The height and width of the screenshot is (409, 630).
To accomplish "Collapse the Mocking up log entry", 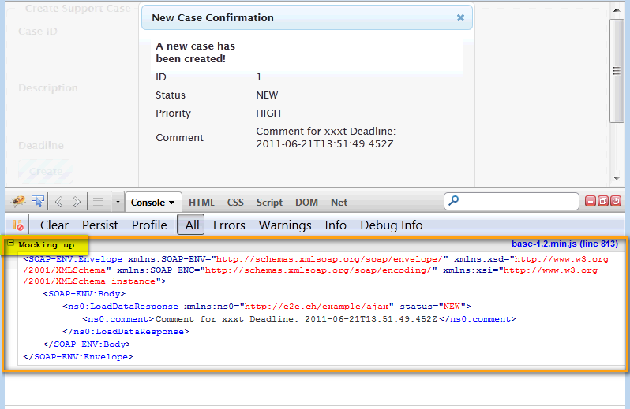I will (x=11, y=244).
